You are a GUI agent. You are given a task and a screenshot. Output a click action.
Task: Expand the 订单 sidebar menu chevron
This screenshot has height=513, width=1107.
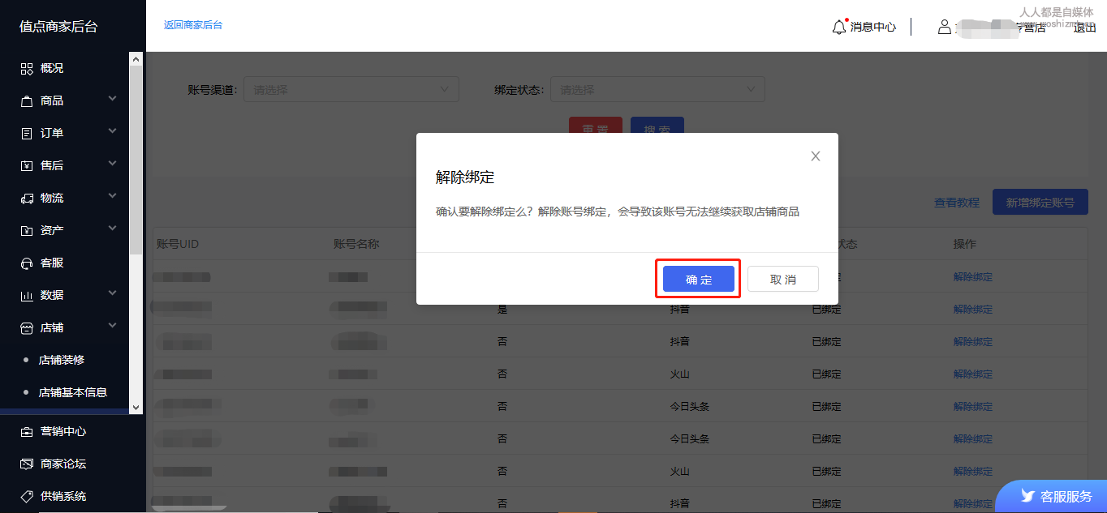tap(112, 131)
